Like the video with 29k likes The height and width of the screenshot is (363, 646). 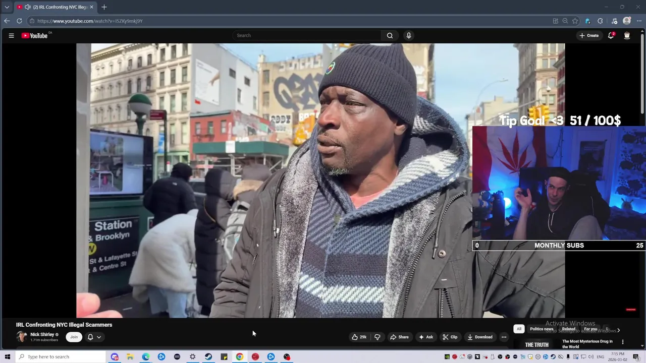(x=359, y=337)
